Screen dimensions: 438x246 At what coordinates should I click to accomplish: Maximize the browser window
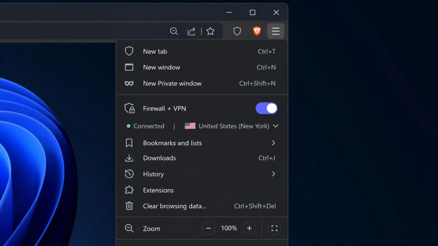click(253, 12)
